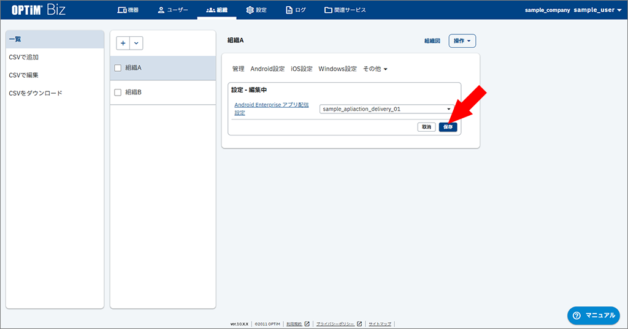This screenshot has height=329, width=628.
Task: Expand the arrow next to the plus button
Action: coord(136,43)
